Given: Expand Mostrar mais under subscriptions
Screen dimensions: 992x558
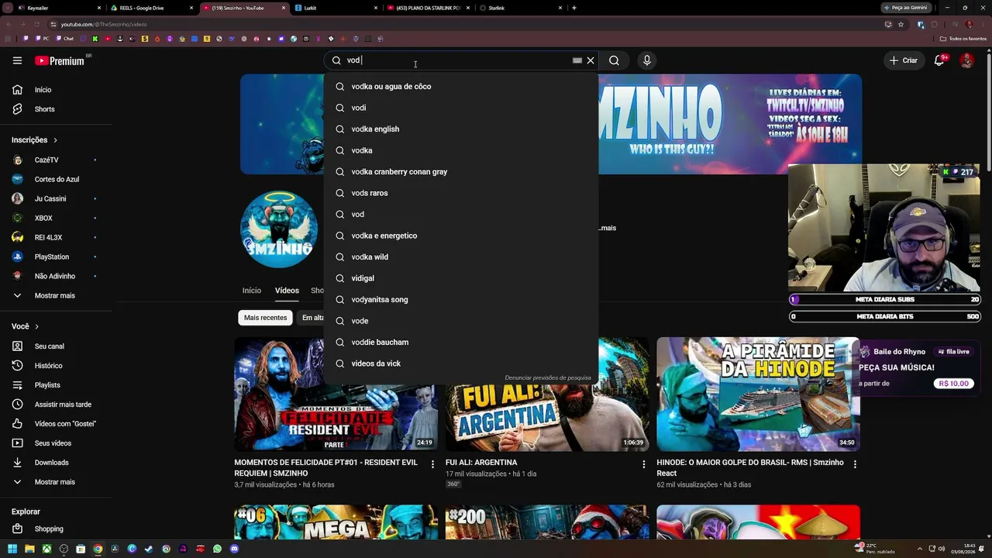Looking at the screenshot, I should click(56, 295).
